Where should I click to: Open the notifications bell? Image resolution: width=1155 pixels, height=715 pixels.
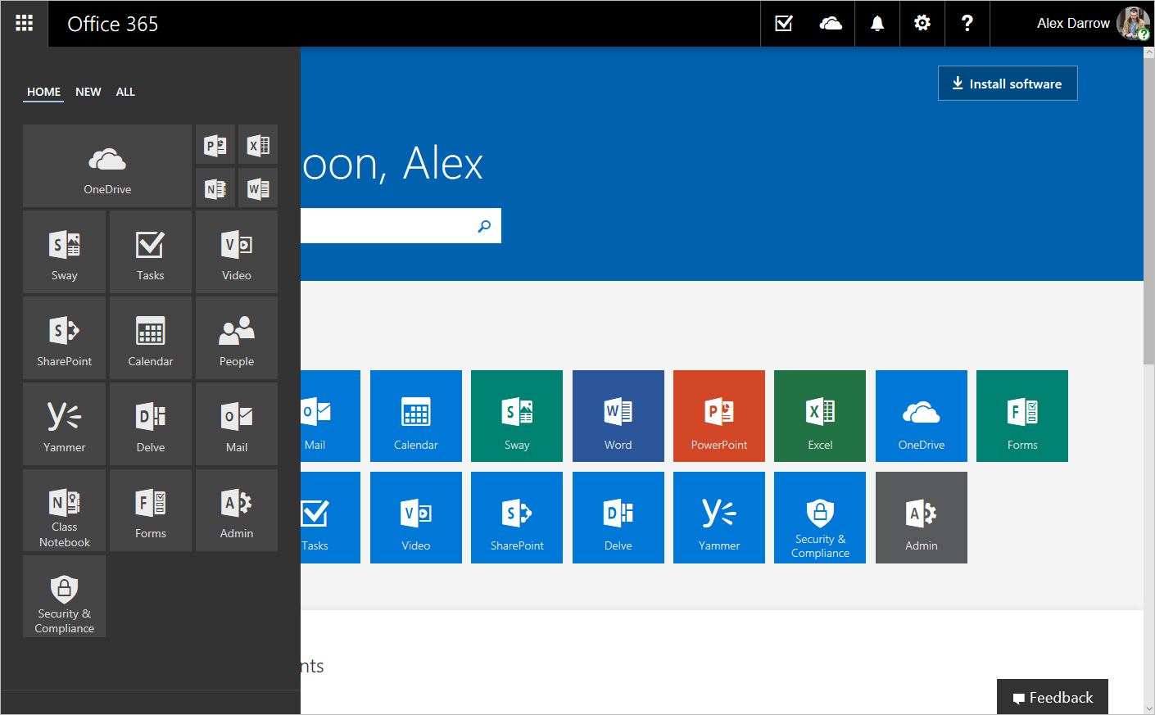877,24
